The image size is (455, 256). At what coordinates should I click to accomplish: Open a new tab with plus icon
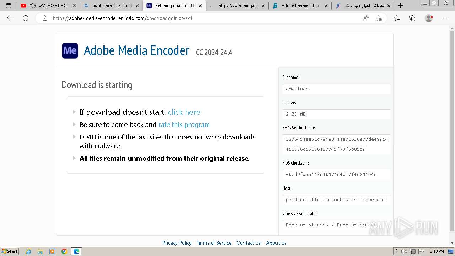click(x=400, y=6)
